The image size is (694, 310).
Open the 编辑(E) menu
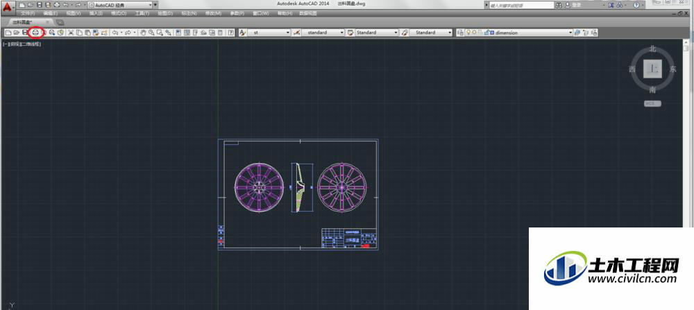[x=51, y=13]
